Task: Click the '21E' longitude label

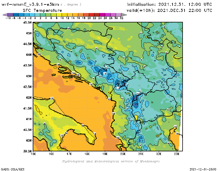Action: (x=141, y=154)
